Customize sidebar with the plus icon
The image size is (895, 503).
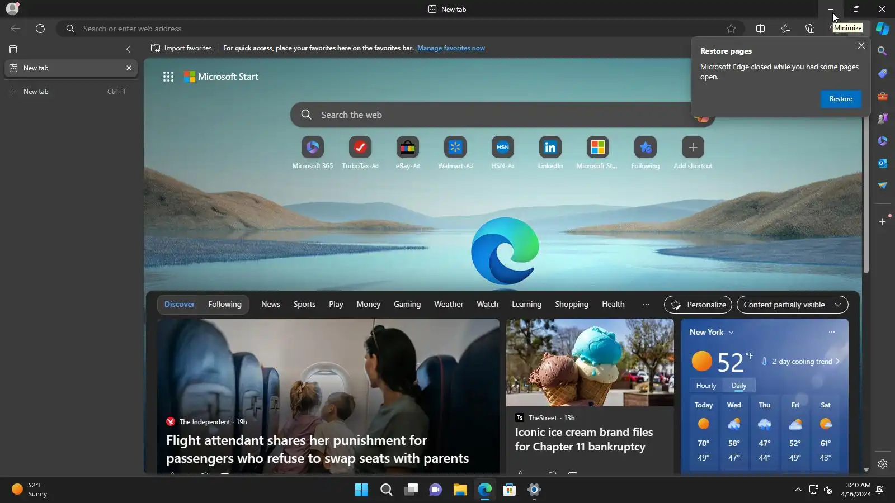pyautogui.click(x=882, y=222)
